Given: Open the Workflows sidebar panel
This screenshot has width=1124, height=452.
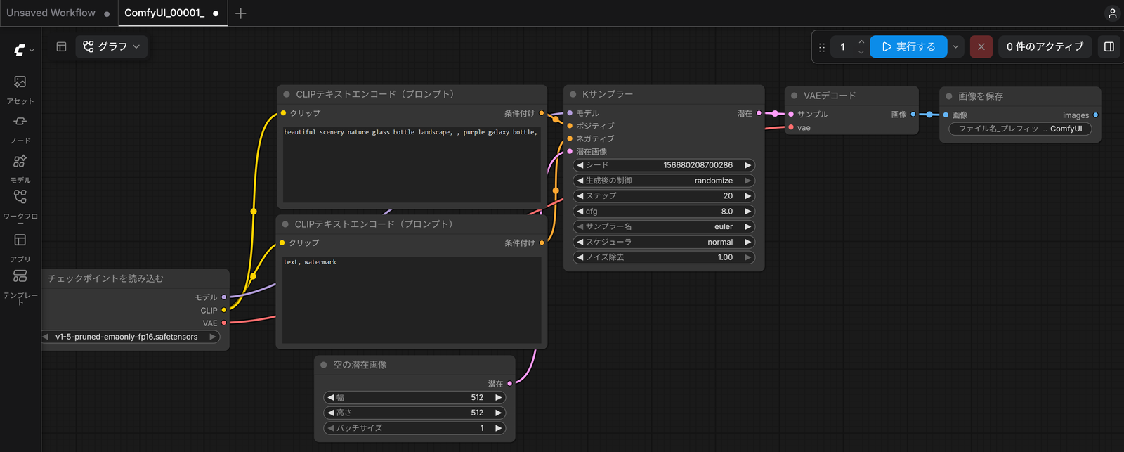Looking at the screenshot, I should 20,205.
